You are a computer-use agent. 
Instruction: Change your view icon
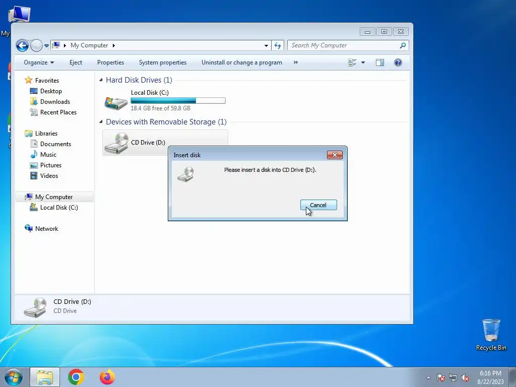[352, 62]
